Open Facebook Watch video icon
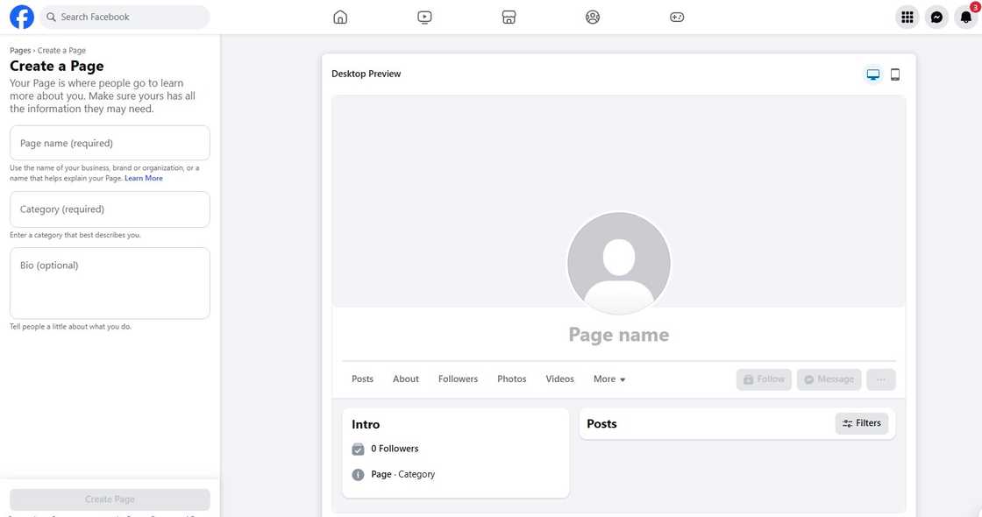 coord(424,16)
